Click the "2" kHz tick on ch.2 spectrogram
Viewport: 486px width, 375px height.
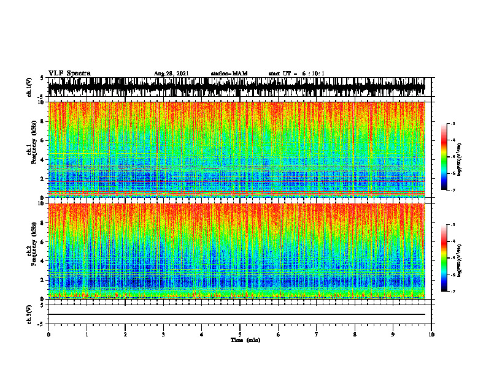(44, 280)
